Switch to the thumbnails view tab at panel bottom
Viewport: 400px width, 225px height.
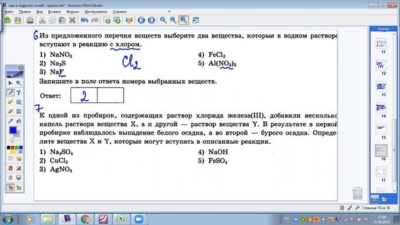click(375, 199)
